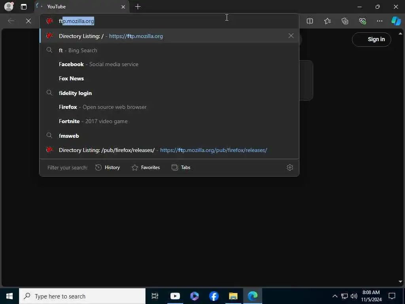The image size is (405, 304).
Task: Select the 'fmsweb' search suggestion
Action: pos(169,136)
